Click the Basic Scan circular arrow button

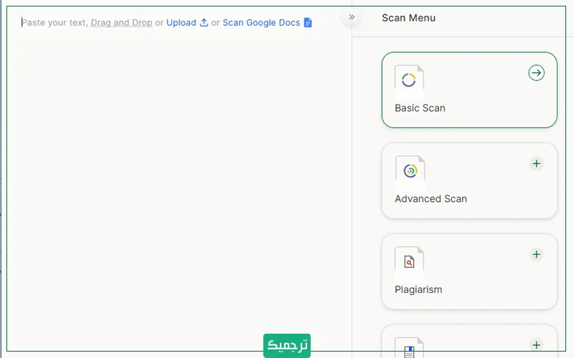click(536, 73)
